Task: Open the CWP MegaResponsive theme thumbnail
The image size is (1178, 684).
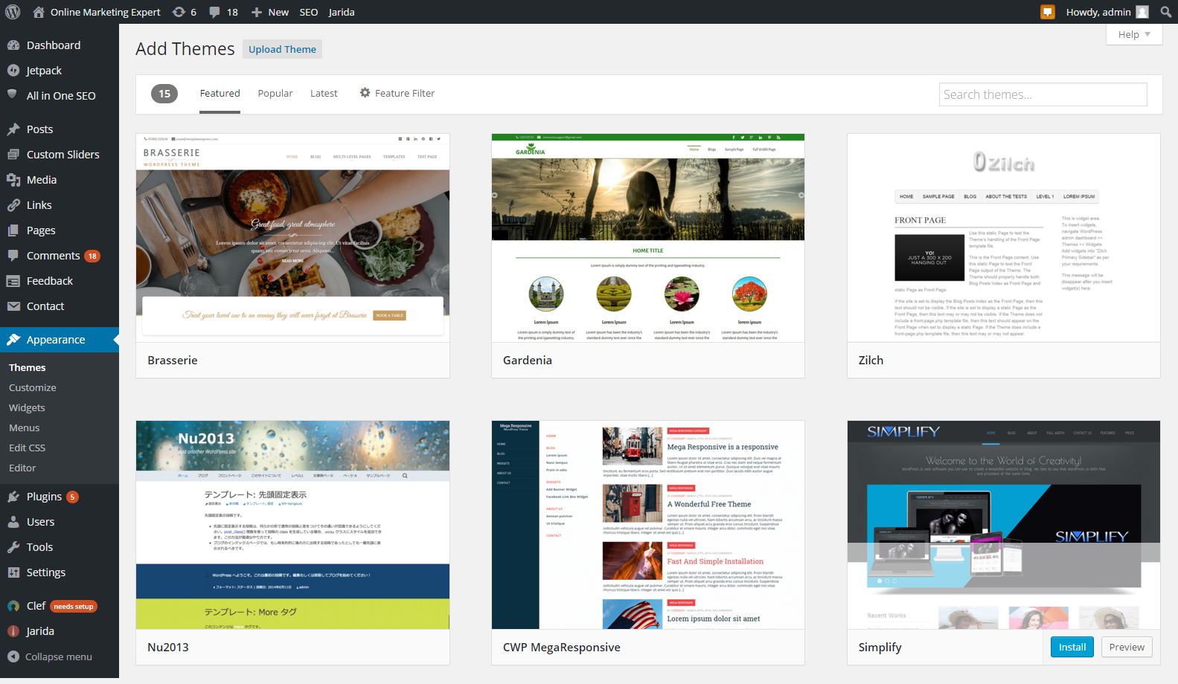Action: coord(648,525)
